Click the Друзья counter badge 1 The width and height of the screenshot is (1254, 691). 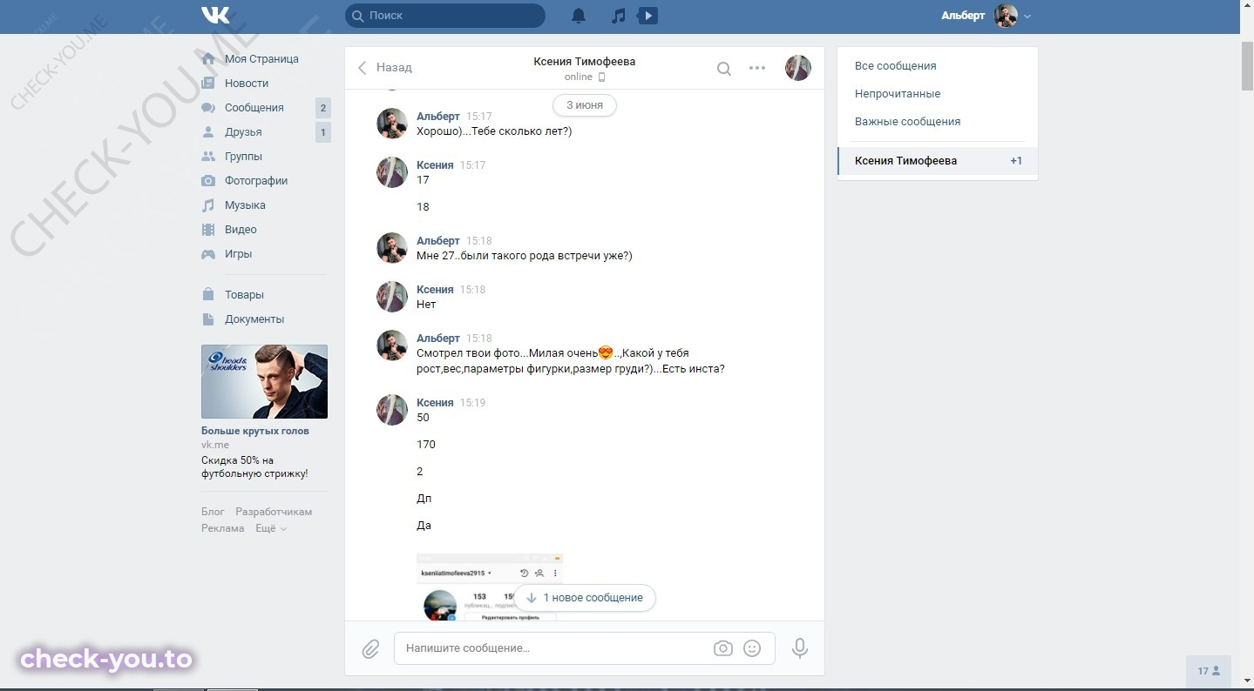pyautogui.click(x=323, y=132)
